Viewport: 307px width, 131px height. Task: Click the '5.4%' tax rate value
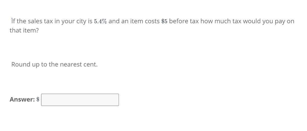pyautogui.click(x=101, y=21)
